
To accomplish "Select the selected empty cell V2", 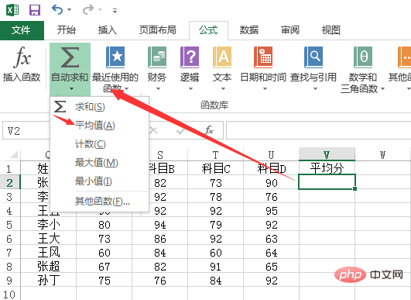I will point(327,181).
